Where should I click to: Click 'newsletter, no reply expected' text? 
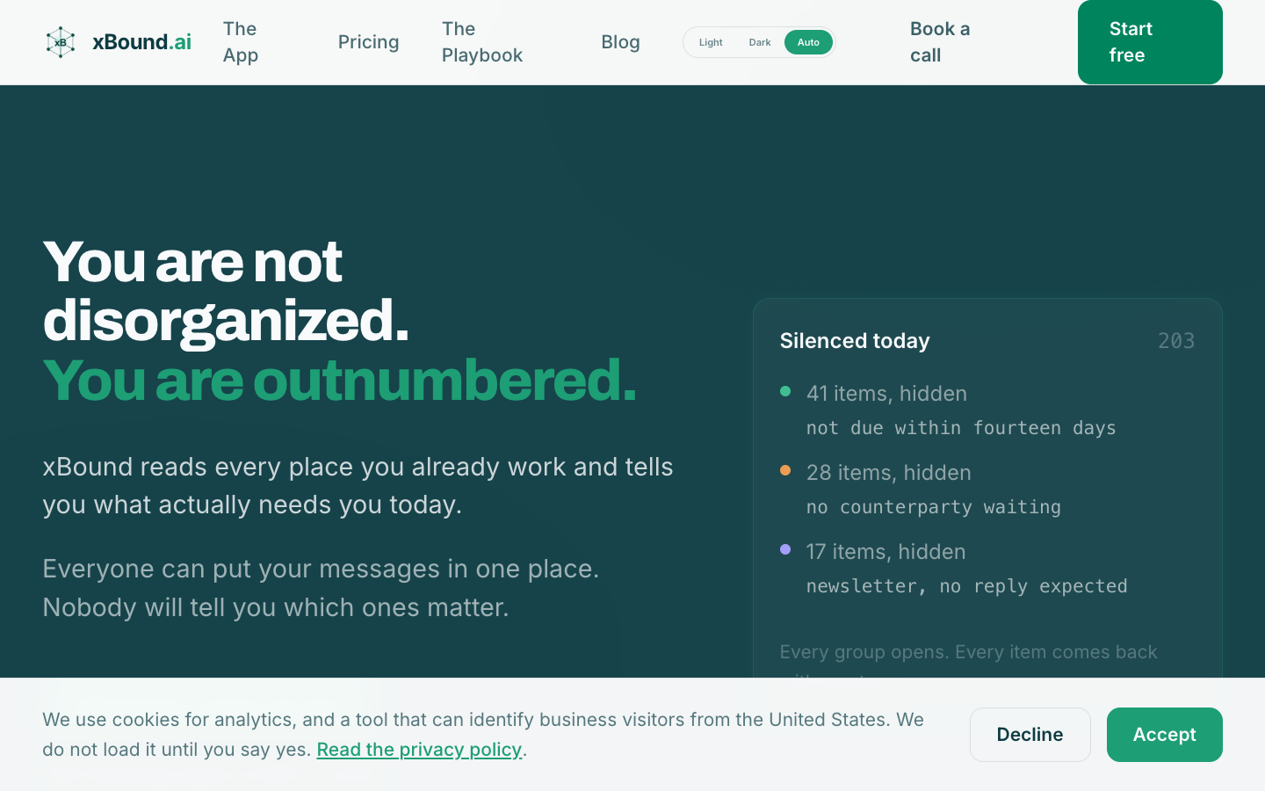tap(966, 586)
